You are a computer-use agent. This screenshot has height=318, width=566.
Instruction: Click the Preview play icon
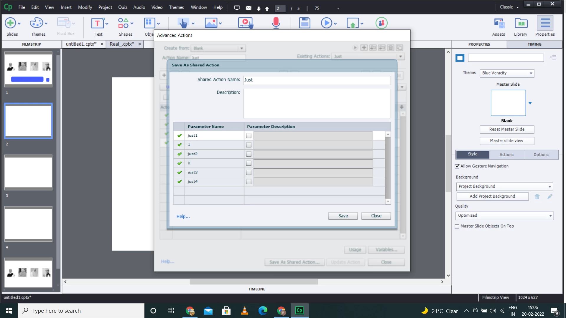326,23
